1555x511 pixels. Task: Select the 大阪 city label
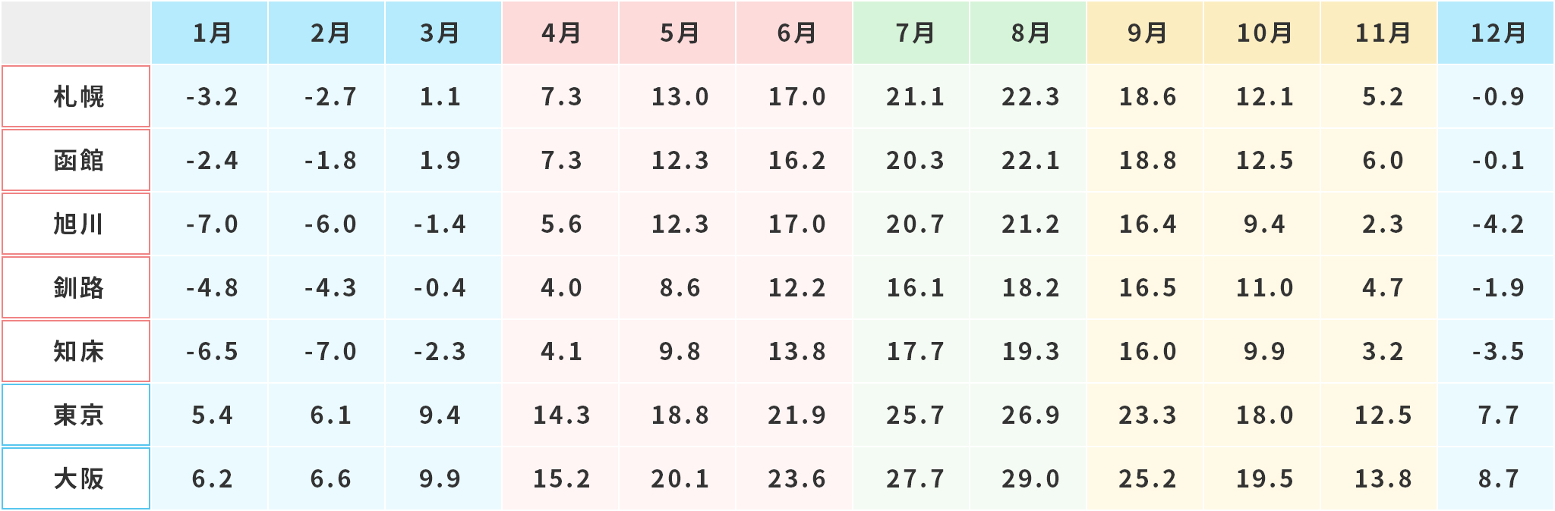[x=77, y=478]
